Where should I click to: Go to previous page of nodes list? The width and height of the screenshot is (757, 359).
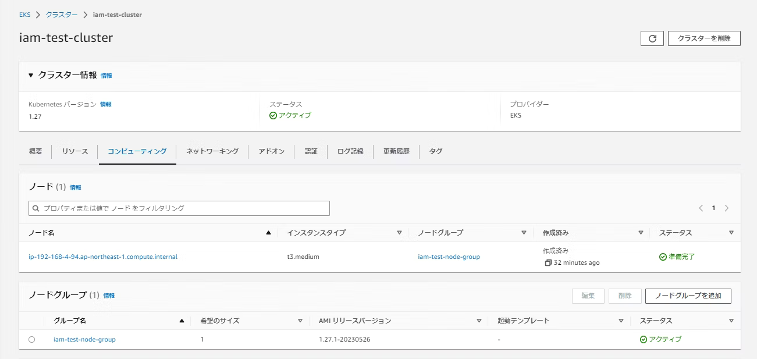[x=701, y=208]
